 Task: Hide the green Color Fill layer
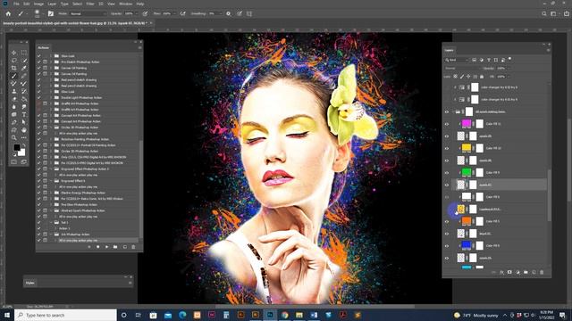pyautogui.click(x=447, y=173)
